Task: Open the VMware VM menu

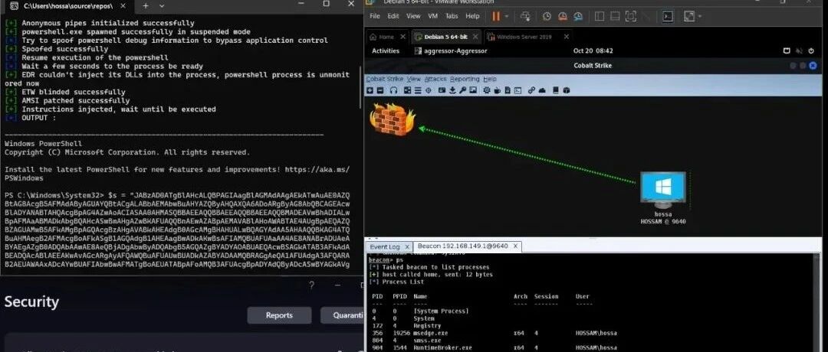Action: coord(433,16)
